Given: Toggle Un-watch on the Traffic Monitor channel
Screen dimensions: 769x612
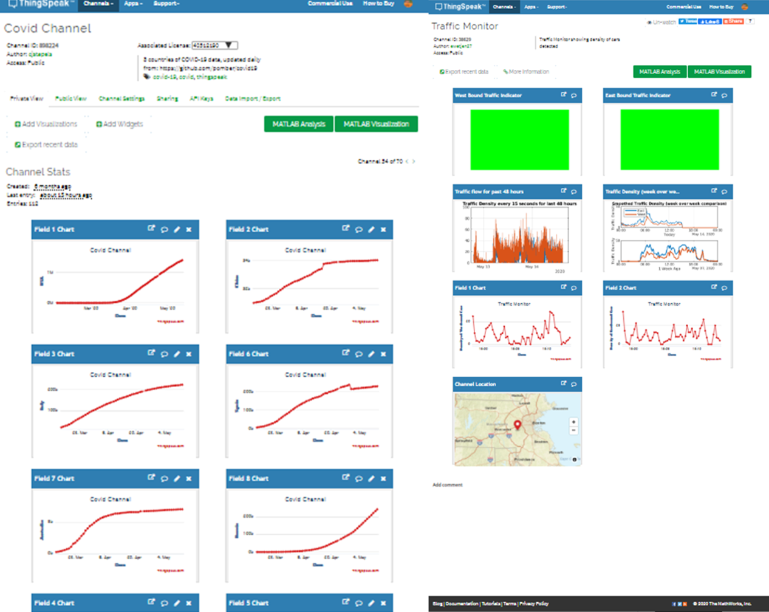Looking at the screenshot, I should point(665,21).
